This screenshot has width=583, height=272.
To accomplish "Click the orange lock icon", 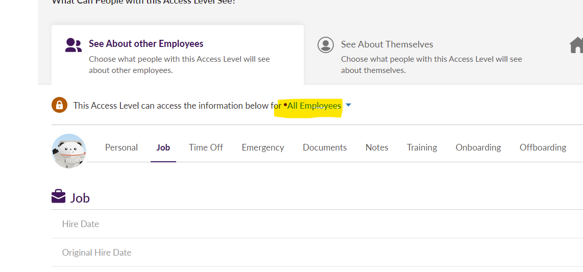I will point(60,105).
